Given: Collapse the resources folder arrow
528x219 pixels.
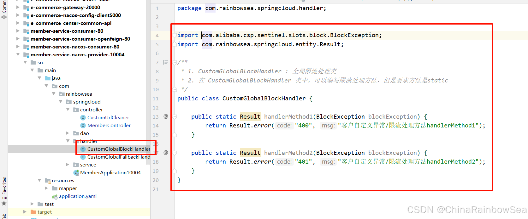Looking at the screenshot, I should tap(39, 180).
